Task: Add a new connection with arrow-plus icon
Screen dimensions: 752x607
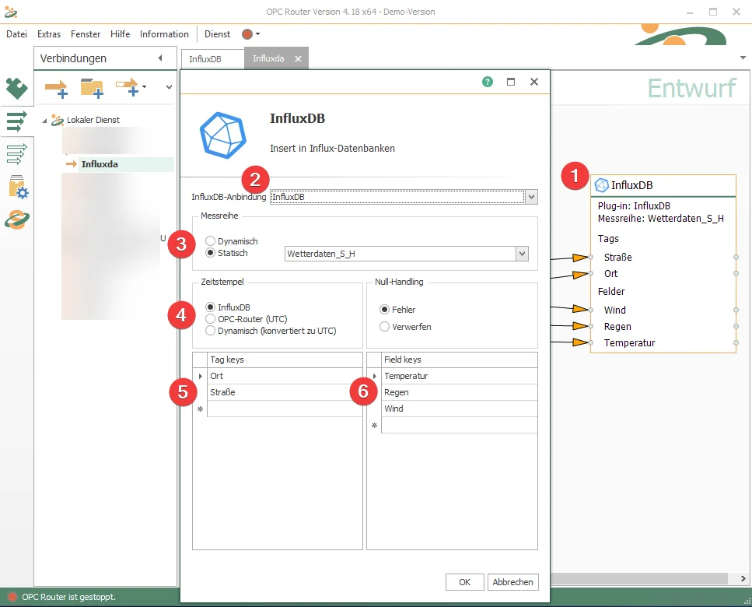Action: click(x=56, y=88)
